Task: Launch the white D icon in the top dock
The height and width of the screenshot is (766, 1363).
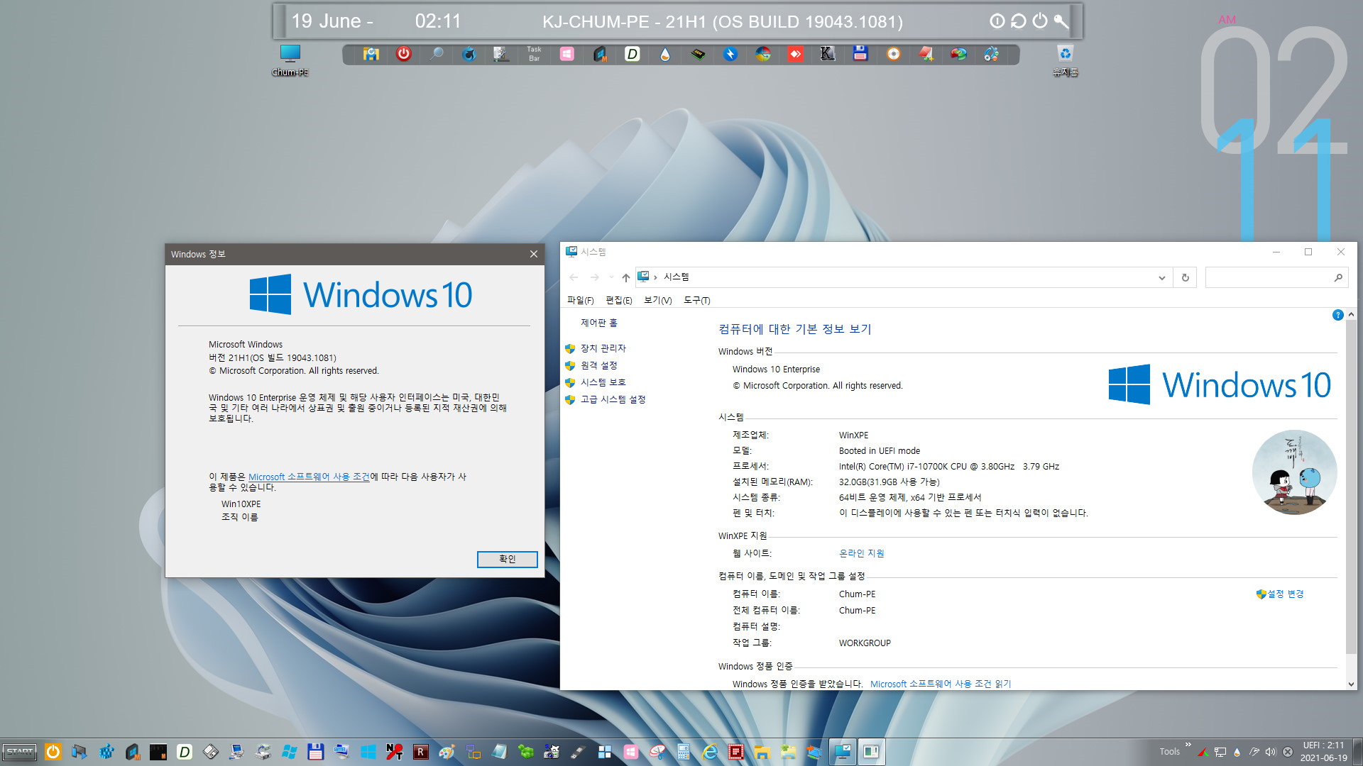Action: (632, 54)
